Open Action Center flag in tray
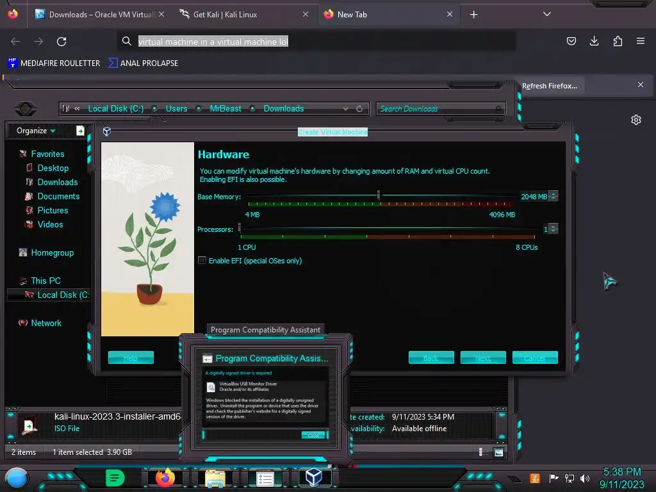Screen dimensions: 656x492 (x=553, y=478)
